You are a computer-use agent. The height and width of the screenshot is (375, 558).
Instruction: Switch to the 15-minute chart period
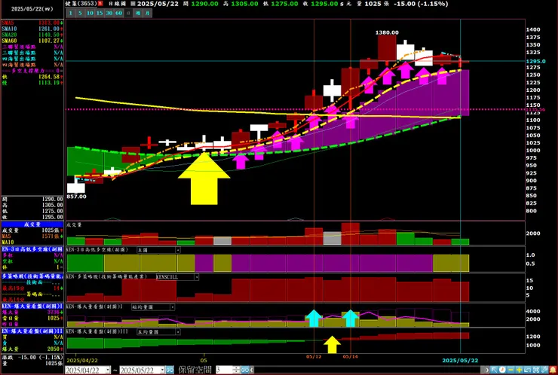tap(100, 13)
